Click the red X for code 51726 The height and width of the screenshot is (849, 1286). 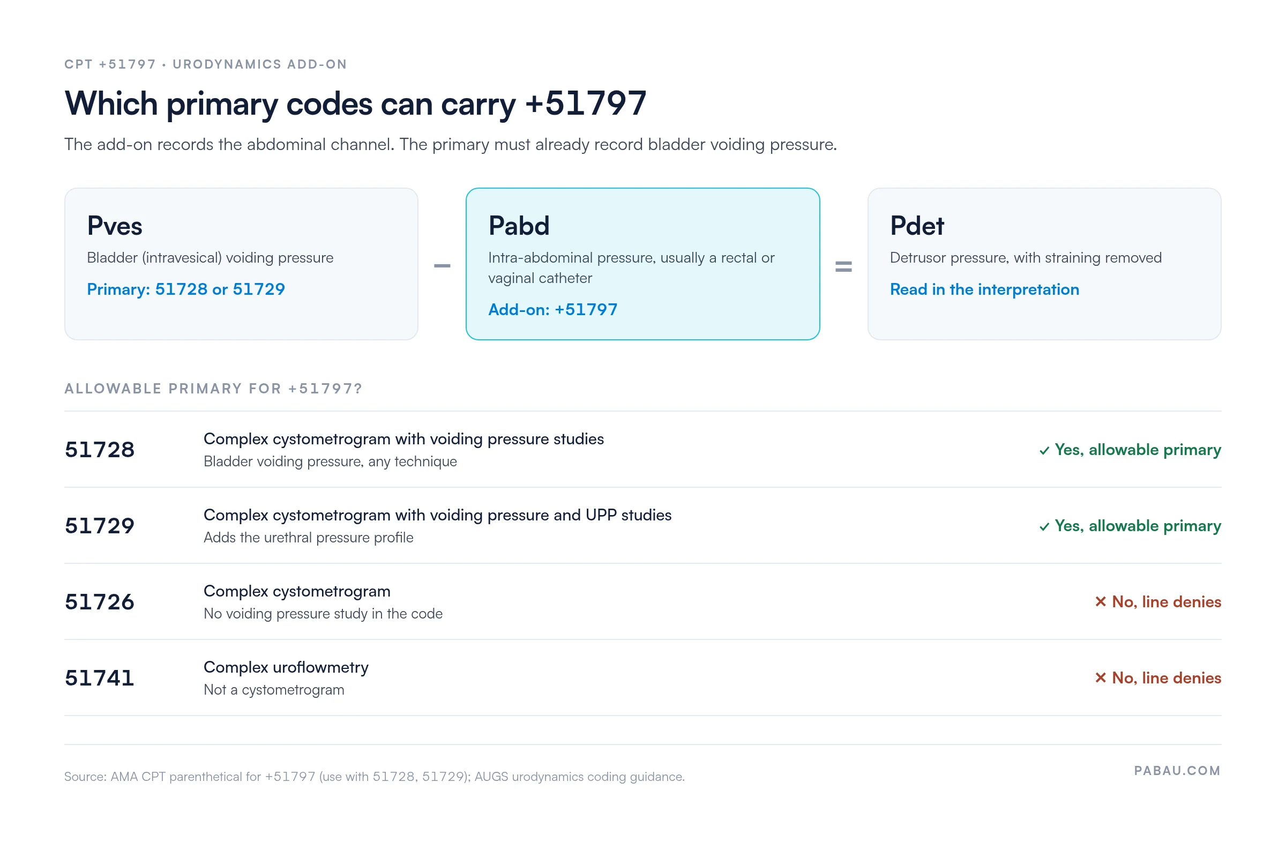1100,601
